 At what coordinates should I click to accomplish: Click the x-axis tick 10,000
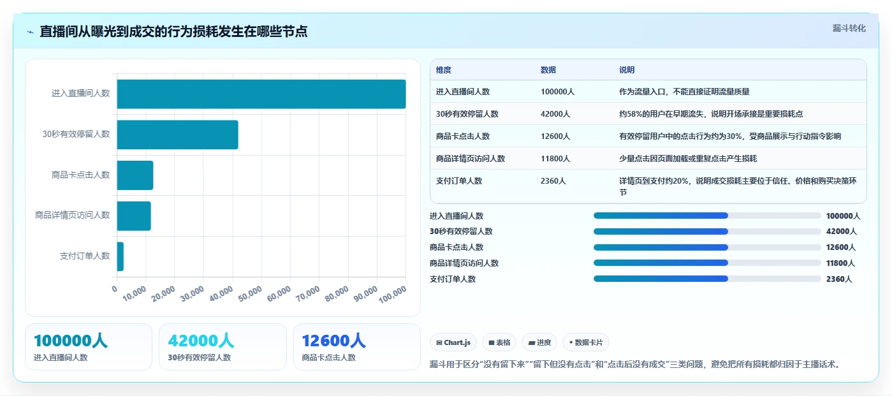tap(135, 295)
